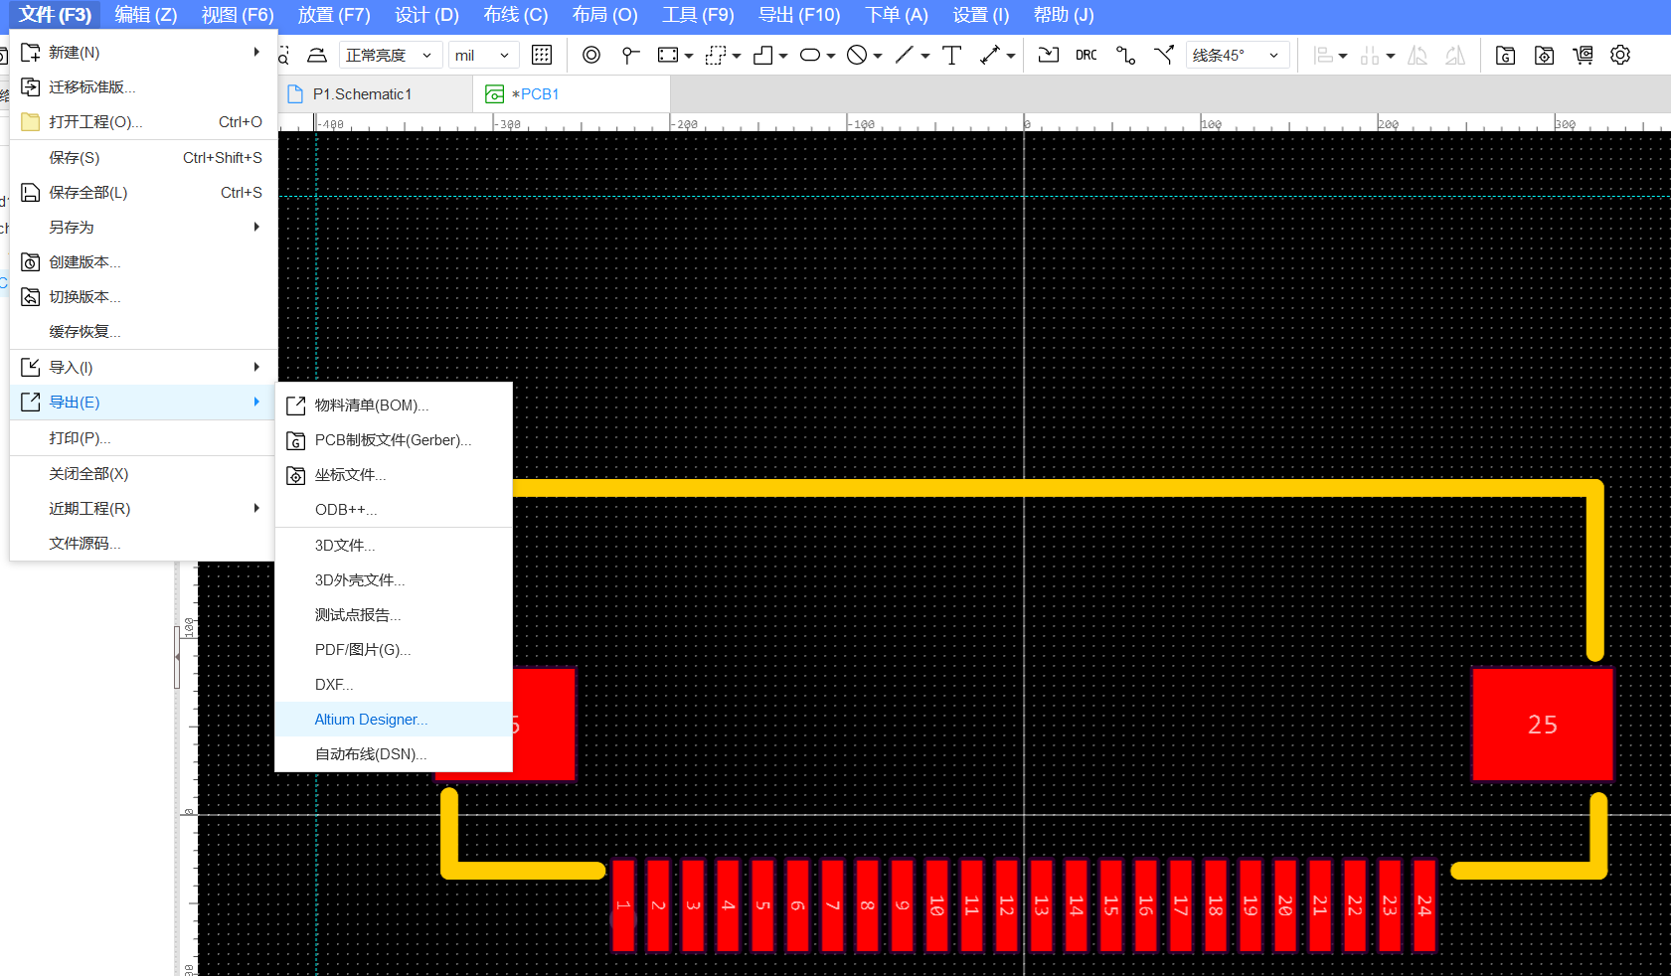Click the Gerber export toolbar icon
This screenshot has width=1671, height=976.
[1505, 56]
